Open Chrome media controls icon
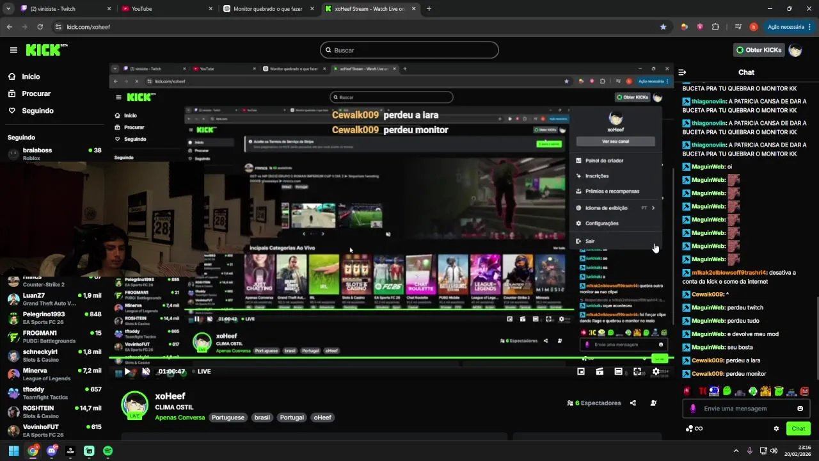819x461 pixels. coord(738,27)
